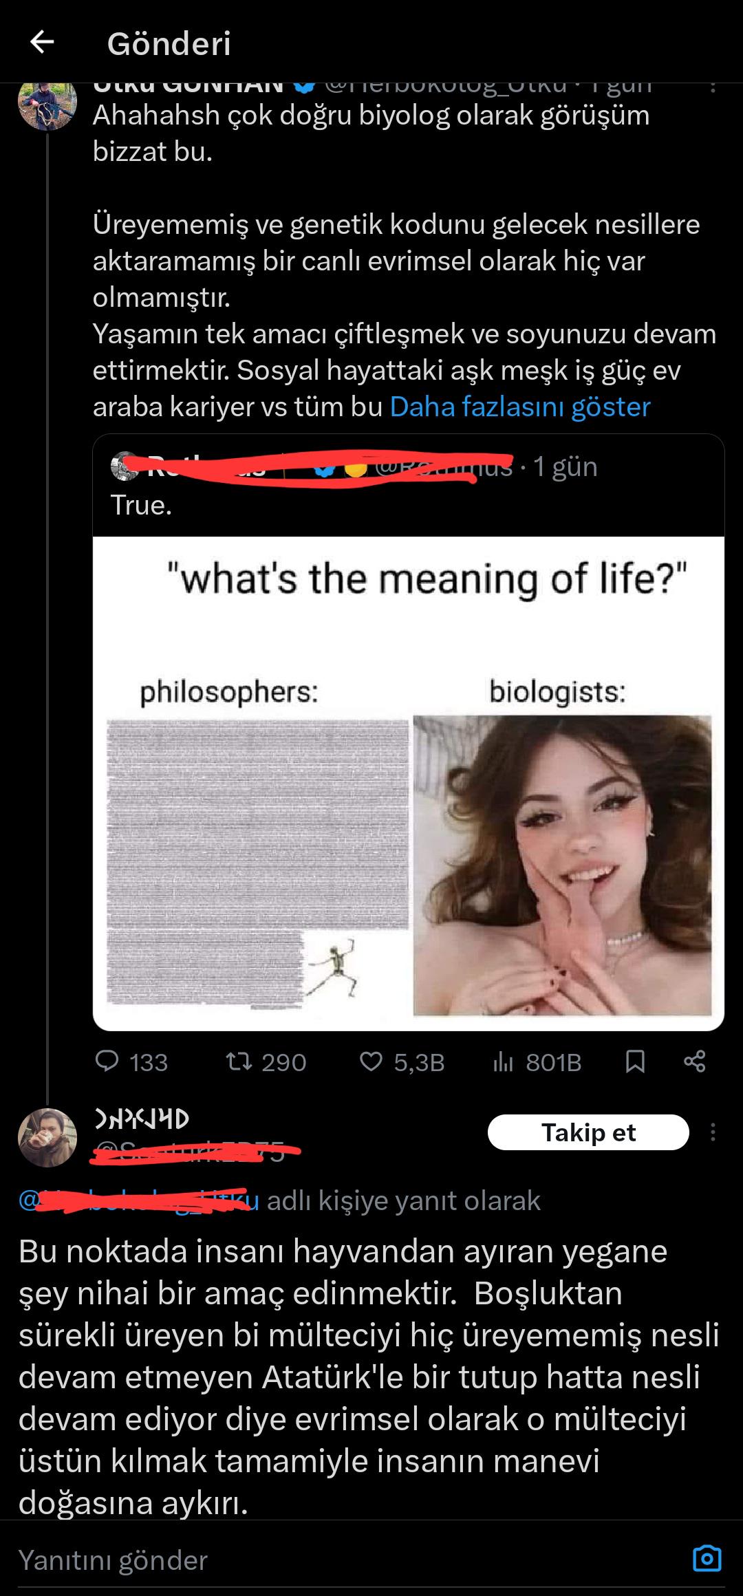Open the "what's the meaning of life?" meme image
This screenshot has width=743, height=1596.
tap(409, 783)
